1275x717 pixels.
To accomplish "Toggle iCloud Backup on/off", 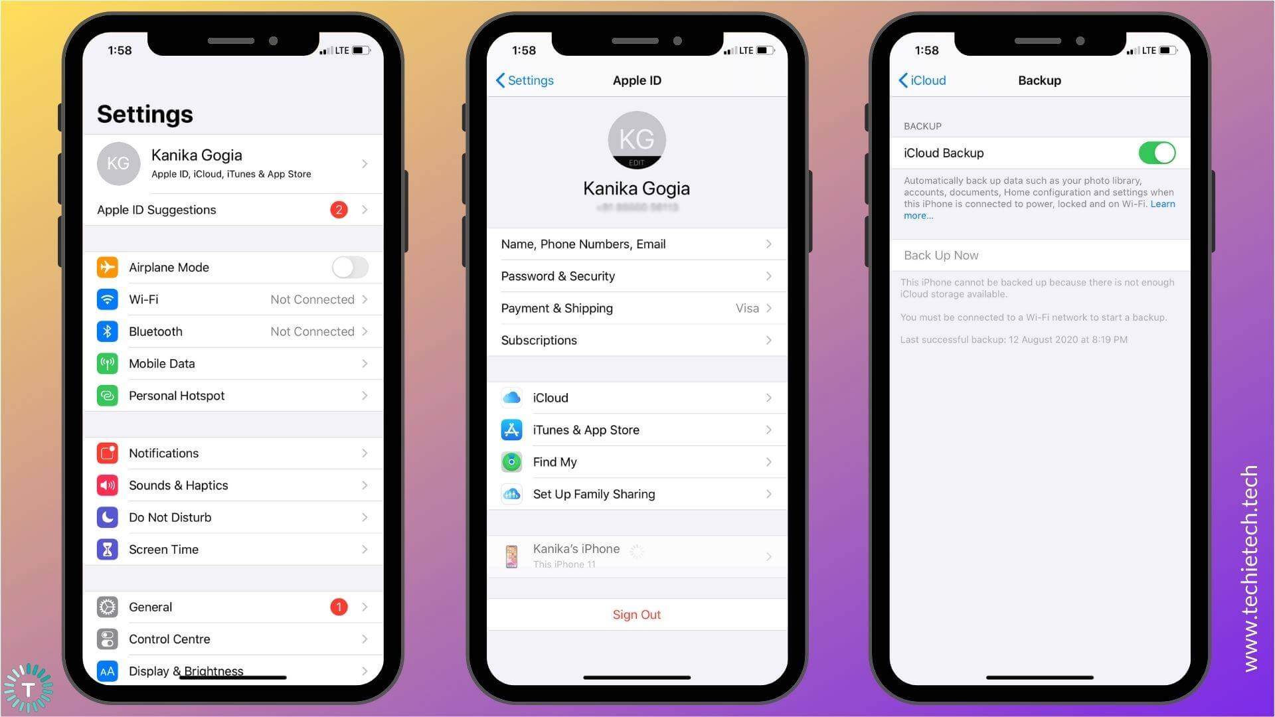I will tap(1159, 154).
